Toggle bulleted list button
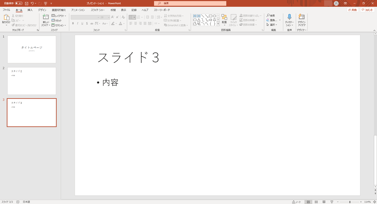This screenshot has width=377, height=204. point(131,17)
